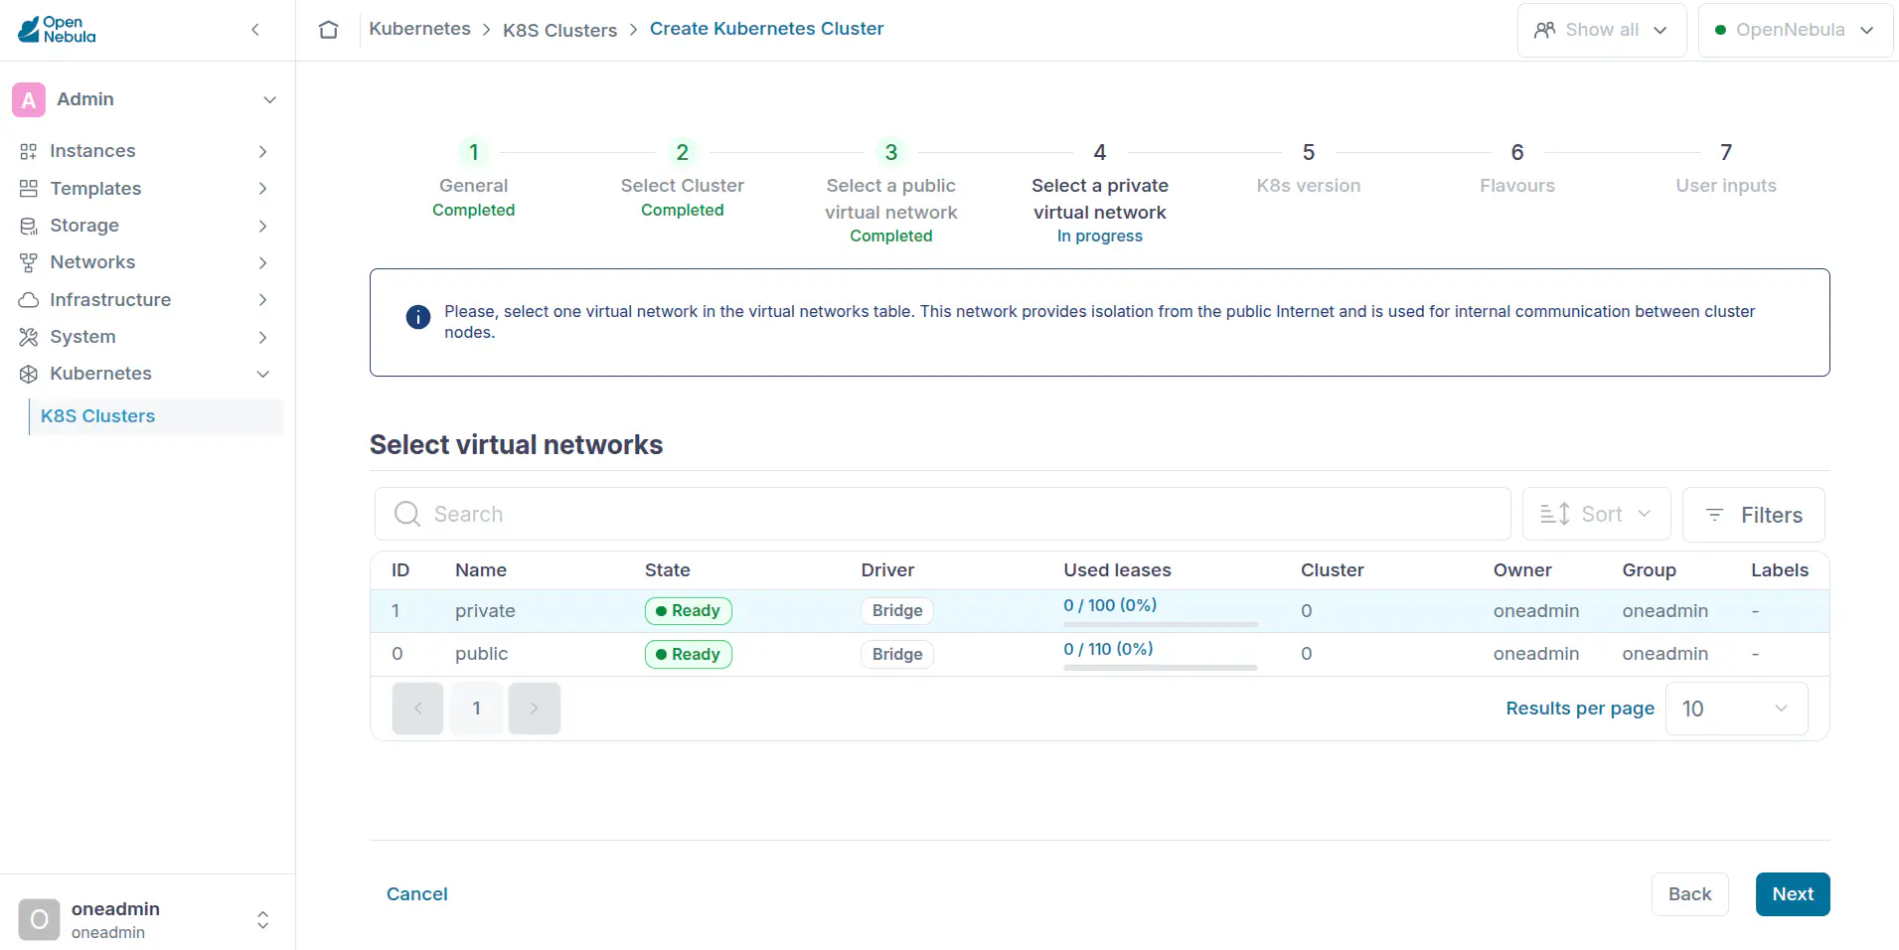Select K8S Clusters in sidebar
The image size is (1899, 950).
(157, 416)
